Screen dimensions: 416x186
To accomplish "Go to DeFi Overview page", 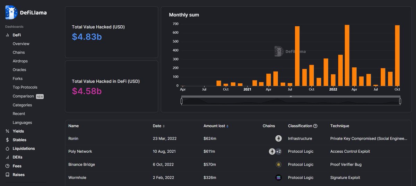I will tap(21, 44).
